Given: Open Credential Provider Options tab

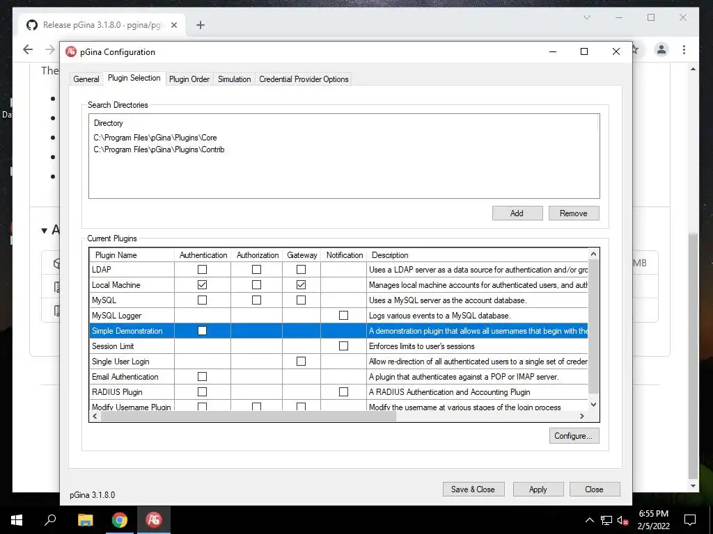Looking at the screenshot, I should [304, 79].
